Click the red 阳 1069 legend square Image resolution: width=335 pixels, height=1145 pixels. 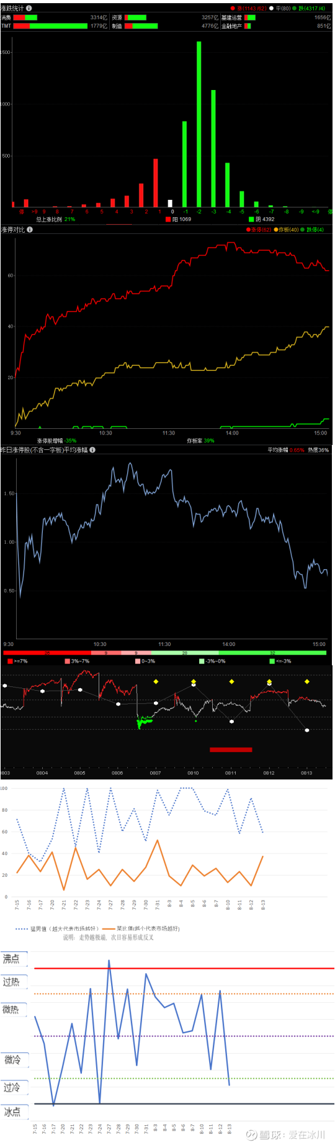pyautogui.click(x=167, y=219)
